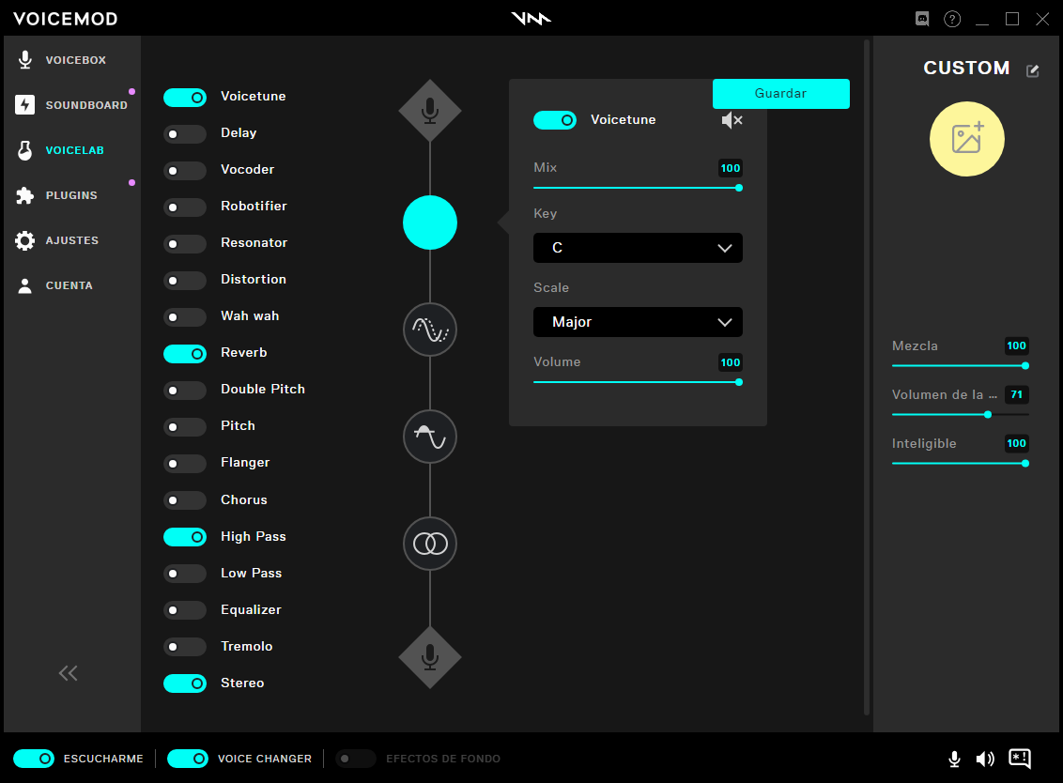Enable the Equalizer effect
This screenshot has height=783, width=1063.
[185, 610]
